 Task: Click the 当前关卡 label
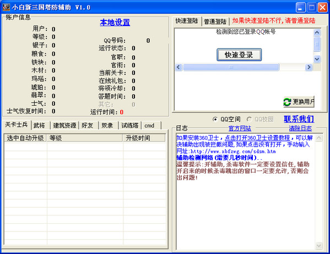pyautogui.click(x=112, y=73)
